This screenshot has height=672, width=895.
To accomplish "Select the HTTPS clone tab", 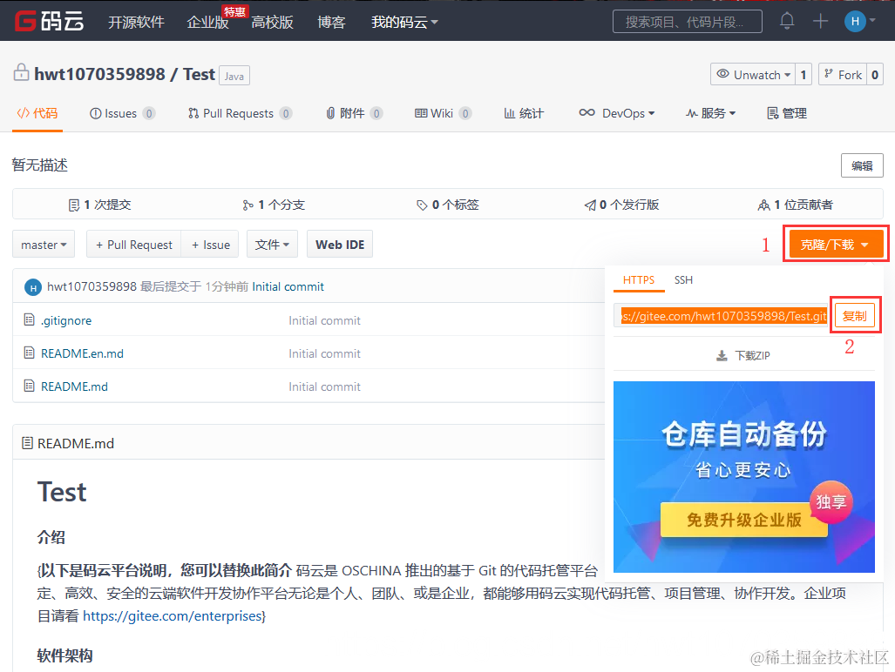I will [x=639, y=280].
